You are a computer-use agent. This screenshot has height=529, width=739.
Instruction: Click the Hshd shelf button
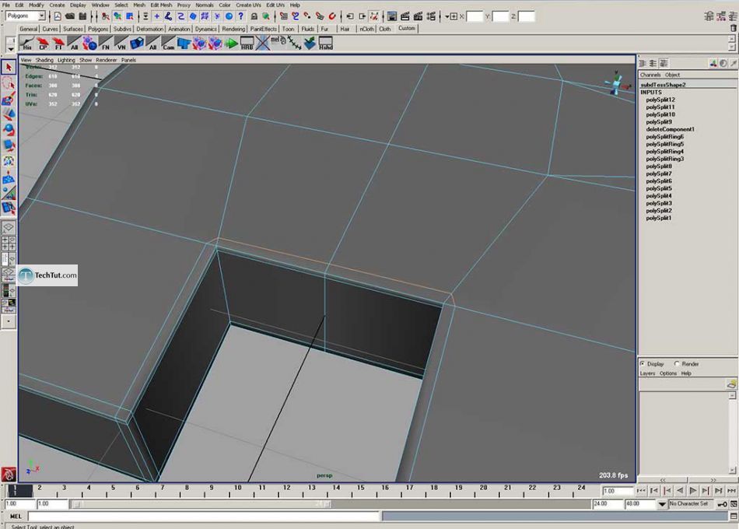325,44
